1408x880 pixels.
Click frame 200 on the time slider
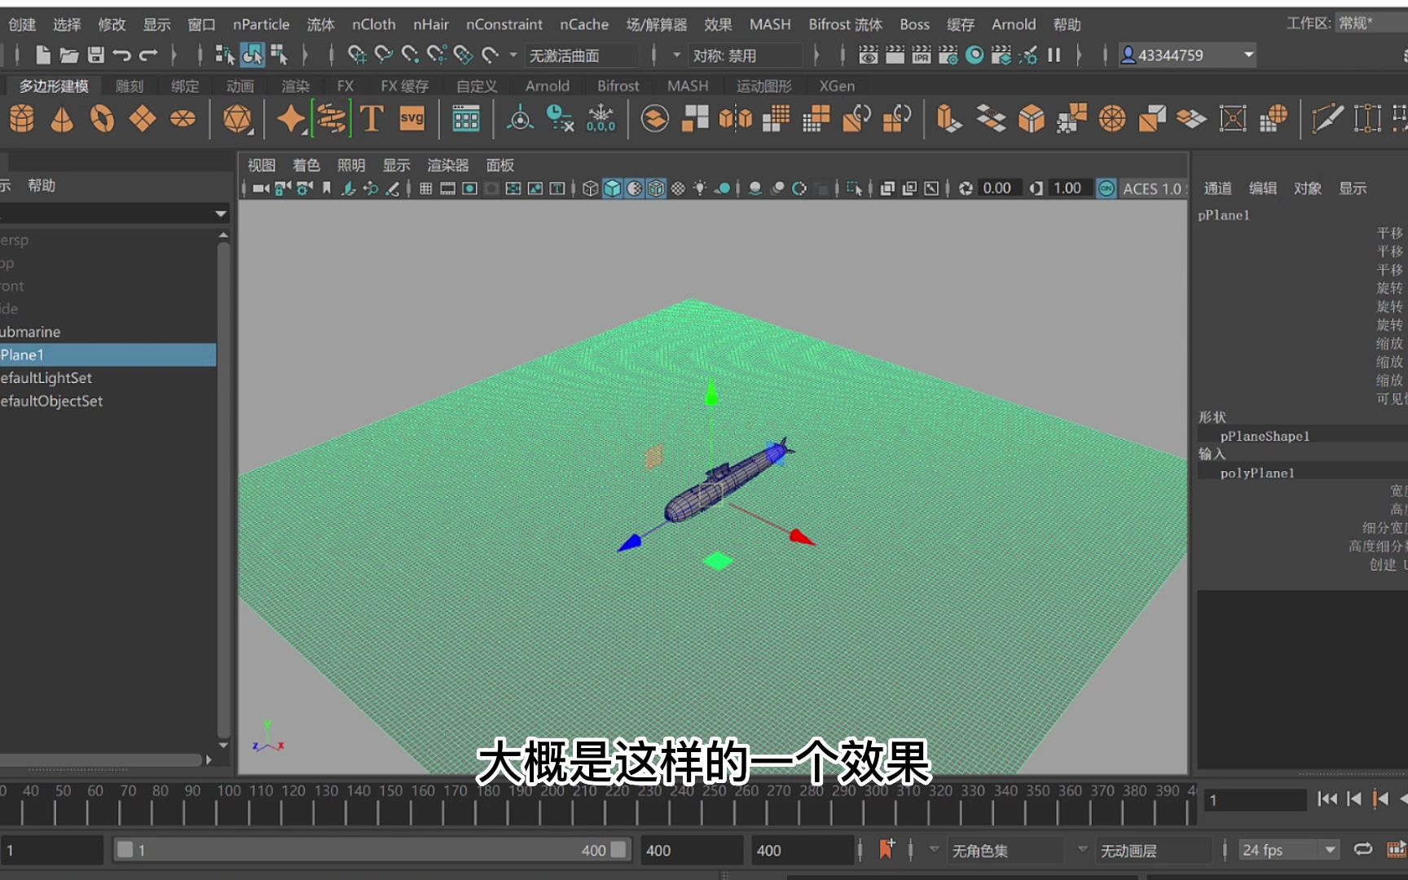click(x=554, y=803)
